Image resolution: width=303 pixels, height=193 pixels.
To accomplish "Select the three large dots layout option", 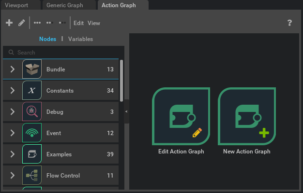I will pos(37,23).
